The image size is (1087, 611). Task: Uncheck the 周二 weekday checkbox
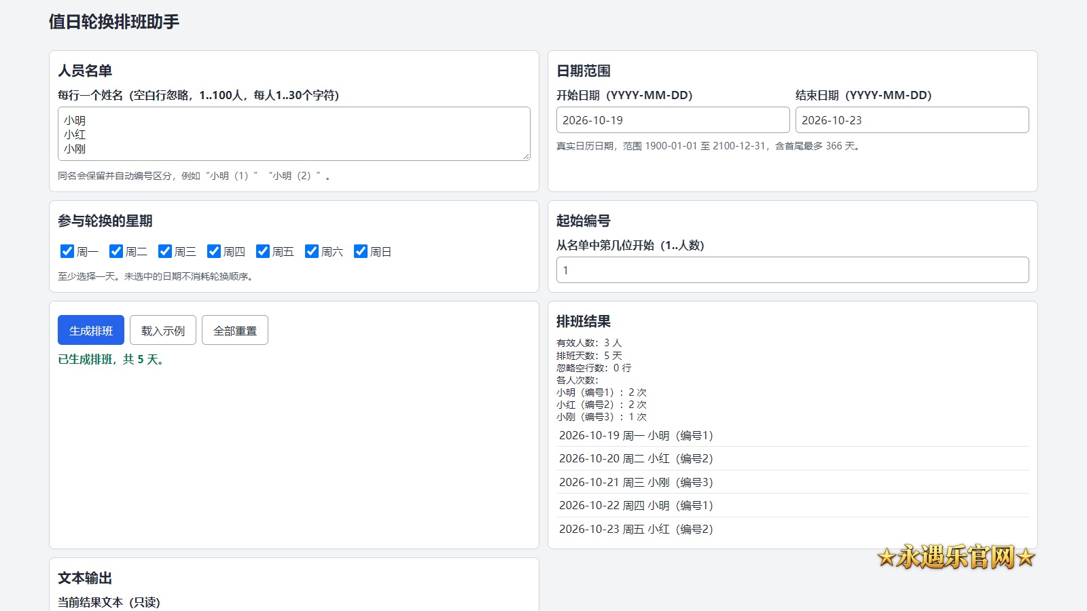pyautogui.click(x=116, y=251)
